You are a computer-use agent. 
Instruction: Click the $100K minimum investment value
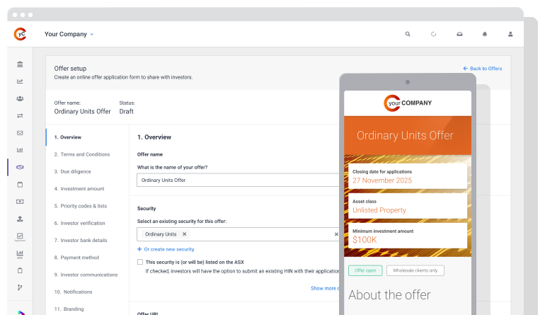click(365, 240)
